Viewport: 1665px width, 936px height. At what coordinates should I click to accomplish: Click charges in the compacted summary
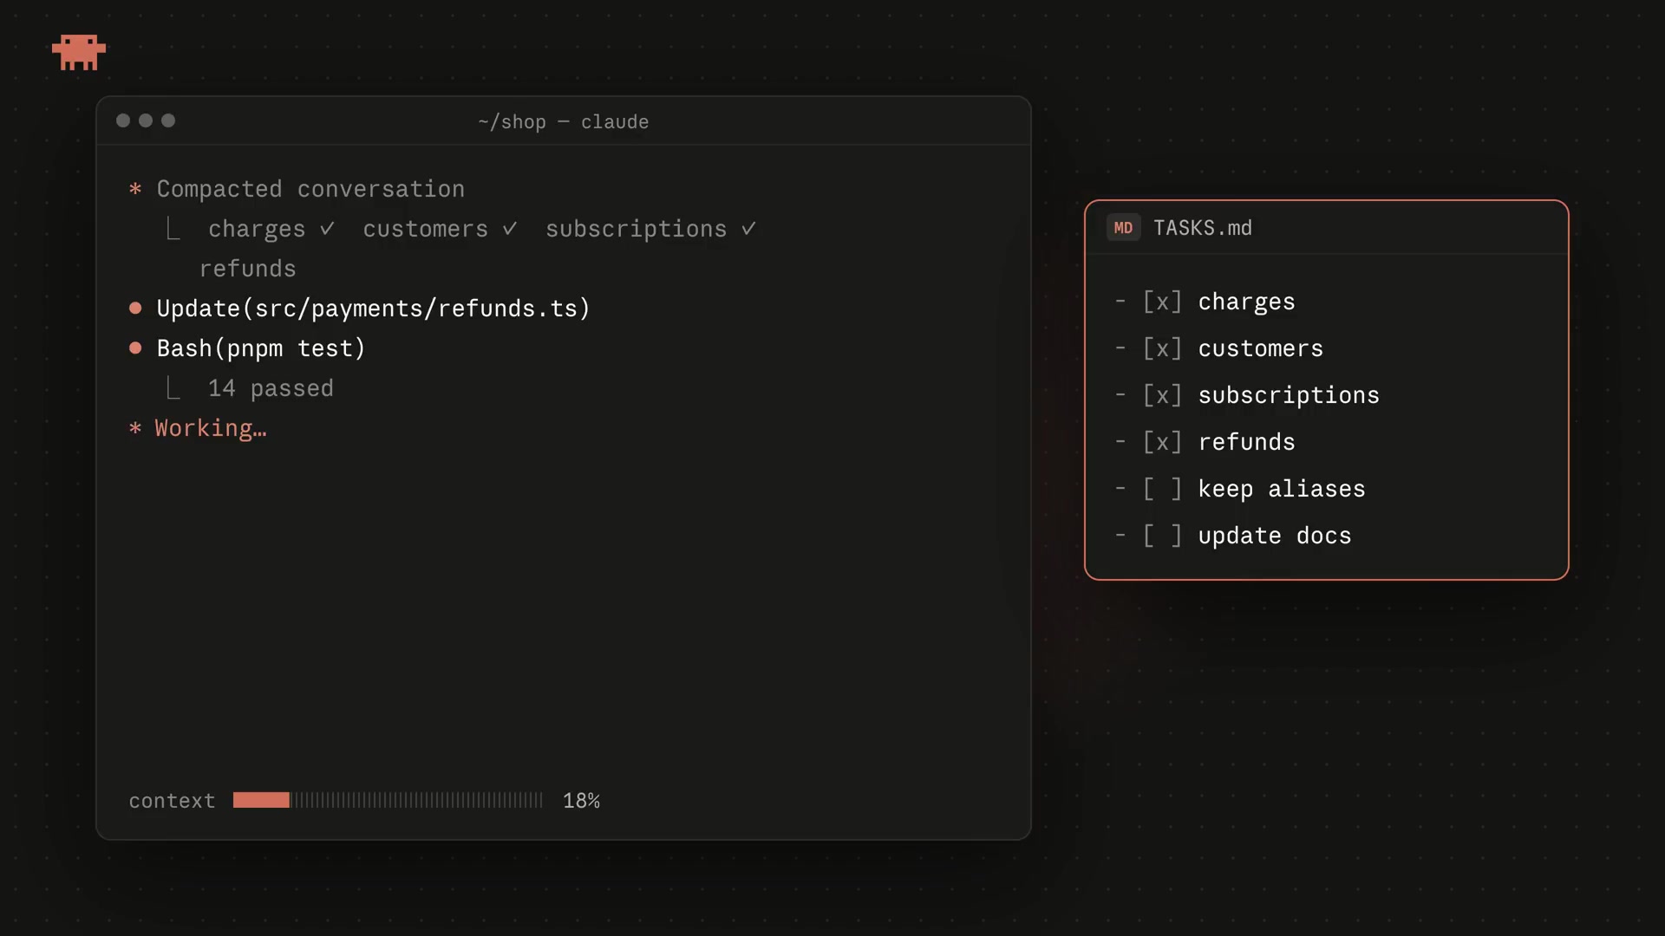pos(257,229)
